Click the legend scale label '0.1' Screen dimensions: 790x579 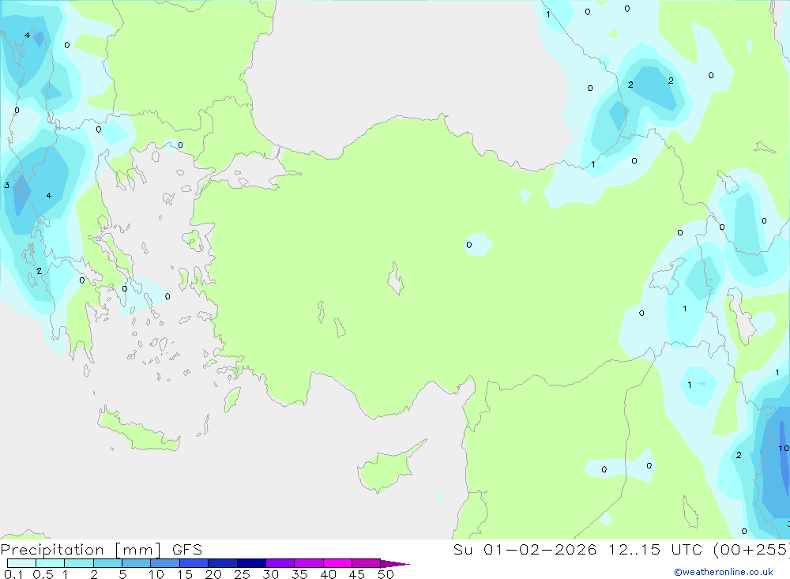[x=13, y=574]
